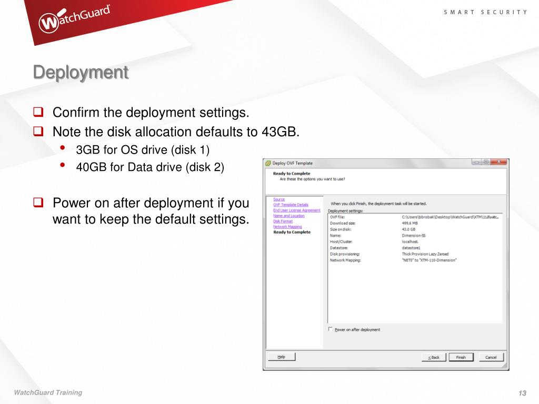This screenshot has width=539, height=404.
Task: Select the Ready to Complete step
Action: [292, 232]
